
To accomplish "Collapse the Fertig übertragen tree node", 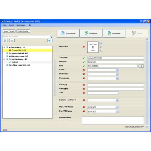I will click(x=5, y=59).
